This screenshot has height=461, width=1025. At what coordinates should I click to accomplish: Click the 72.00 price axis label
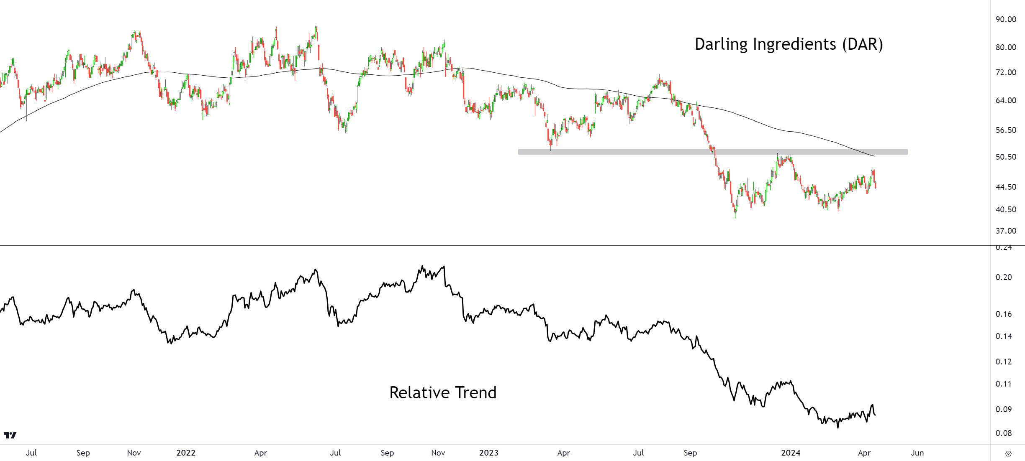(1006, 72)
